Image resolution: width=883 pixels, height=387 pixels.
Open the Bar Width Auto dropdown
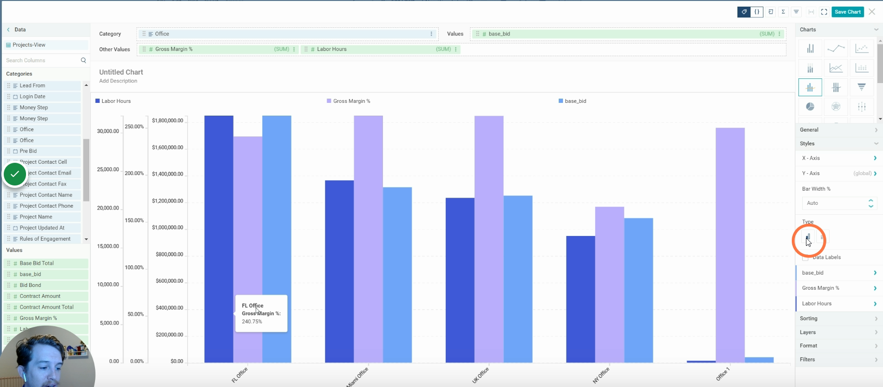pos(839,203)
